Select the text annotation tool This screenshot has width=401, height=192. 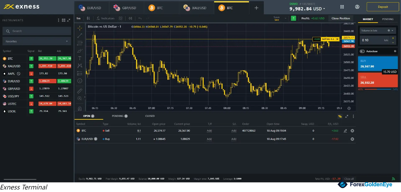pyautogui.click(x=80, y=58)
